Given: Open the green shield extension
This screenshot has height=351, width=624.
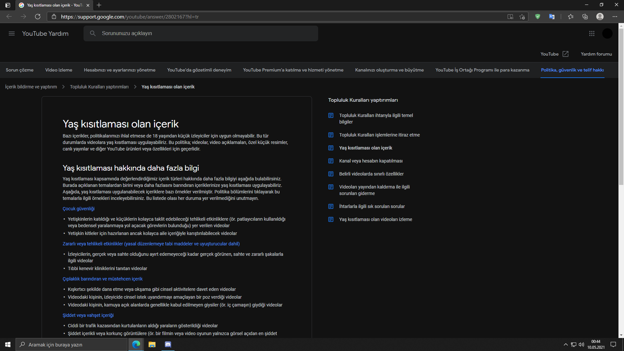Looking at the screenshot, I should (538, 17).
